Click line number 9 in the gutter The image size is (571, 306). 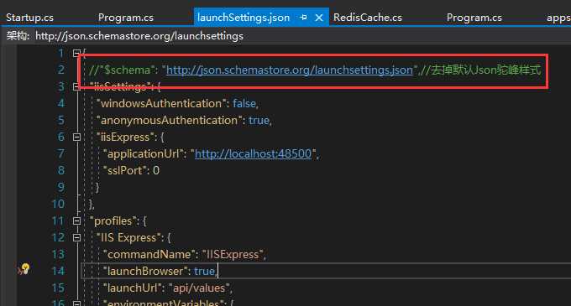tap(61, 187)
